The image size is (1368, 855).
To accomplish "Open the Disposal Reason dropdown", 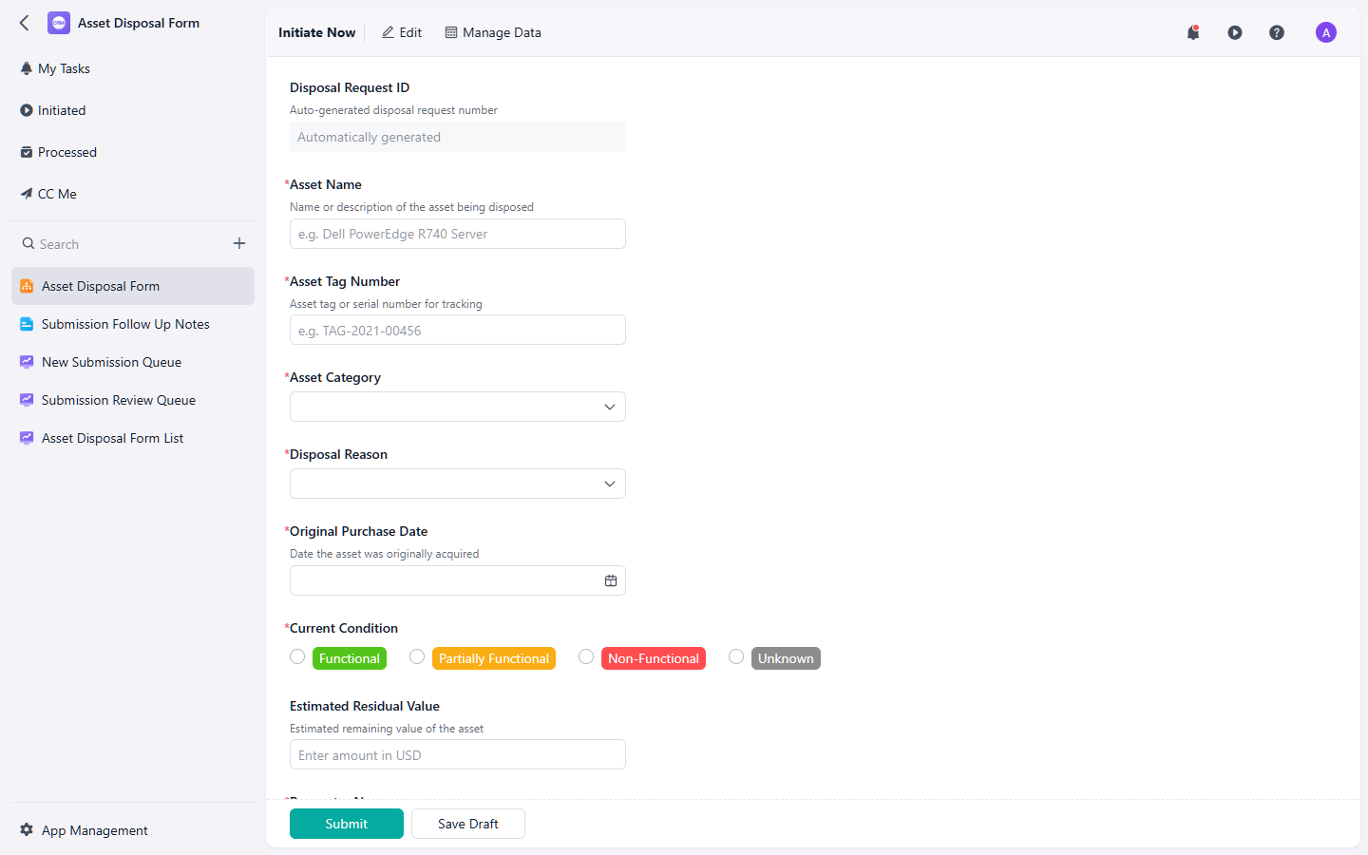I will pyautogui.click(x=458, y=484).
